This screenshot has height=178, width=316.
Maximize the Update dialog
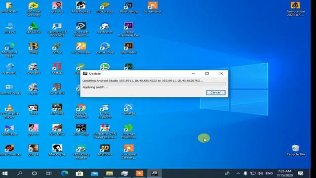(207, 74)
